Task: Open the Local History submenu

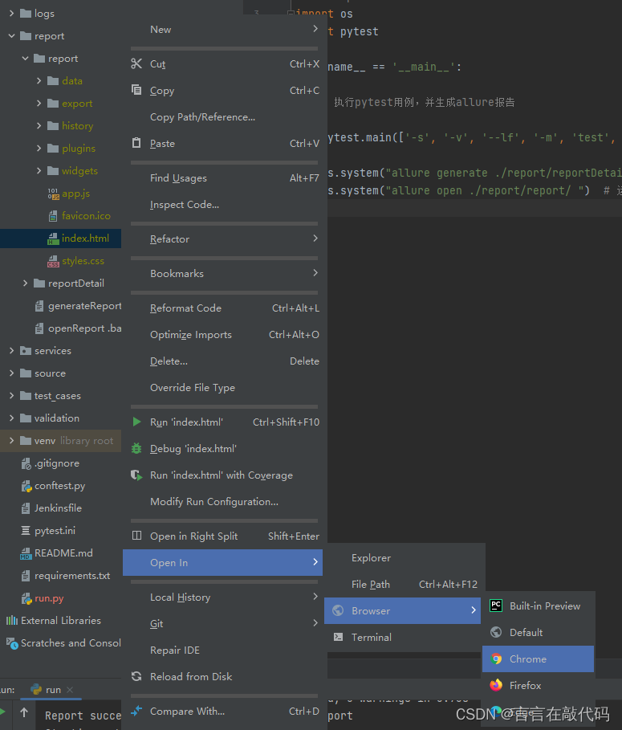Action: (x=223, y=597)
